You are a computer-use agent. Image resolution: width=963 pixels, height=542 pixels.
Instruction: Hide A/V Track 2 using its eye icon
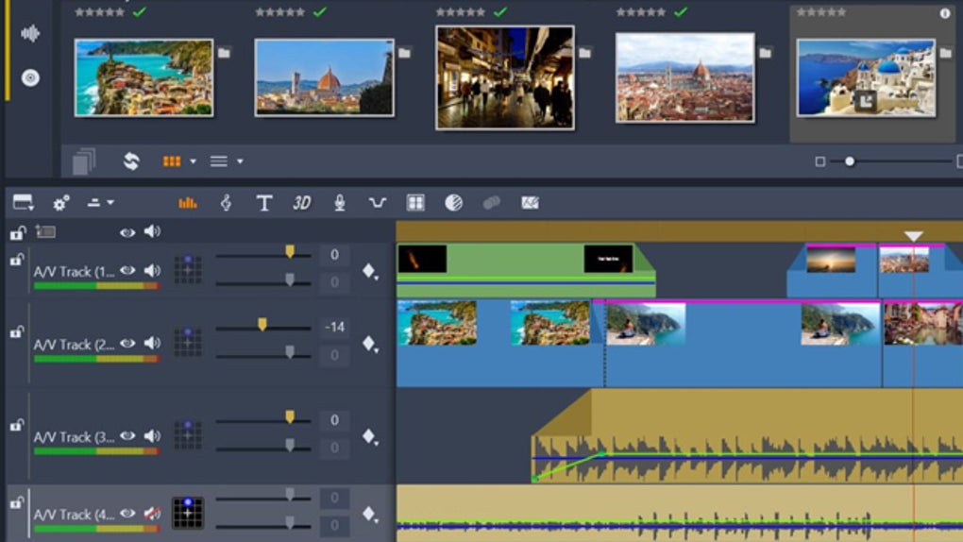[127, 344]
